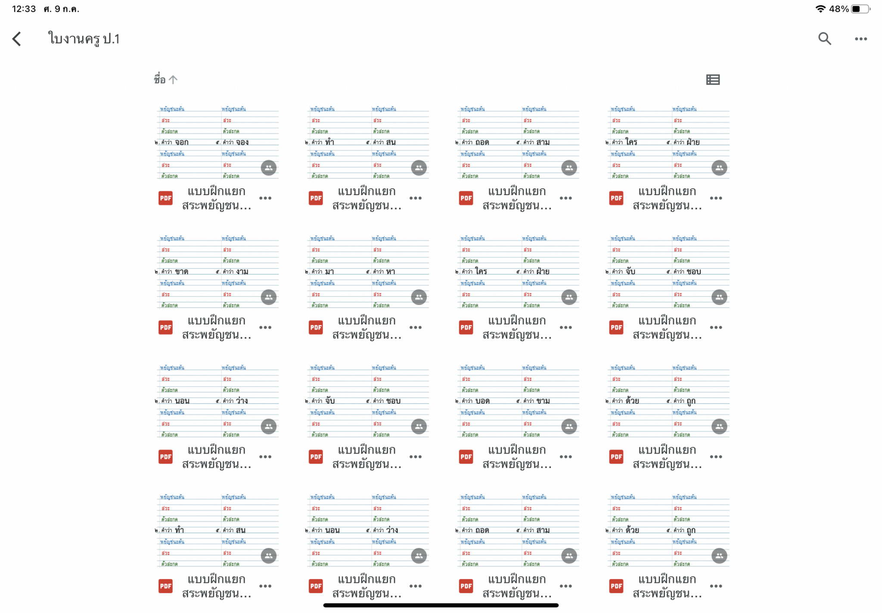882x613 pixels.
Task: Tap the 12:33 clock in status bar
Action: (24, 9)
